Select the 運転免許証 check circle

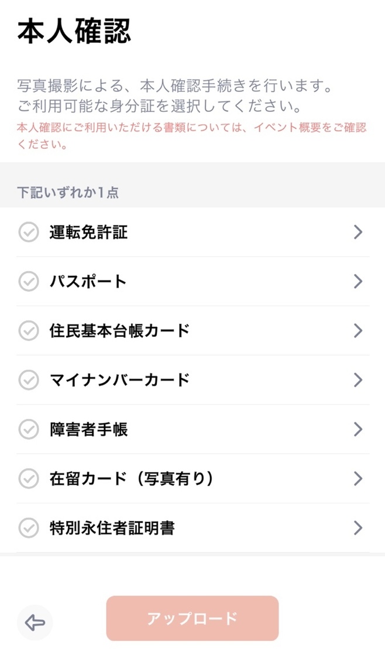click(x=29, y=232)
